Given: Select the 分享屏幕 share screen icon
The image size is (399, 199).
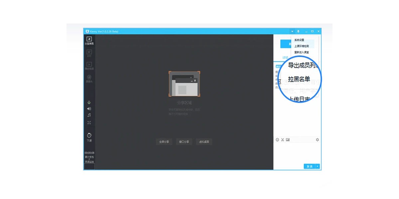Looking at the screenshot, I should click(89, 39).
